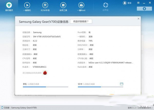154x110 pixels.
Task: Click the dialog title Samsung Galaxy Gear(V700)设备信息
Action: [44, 22]
